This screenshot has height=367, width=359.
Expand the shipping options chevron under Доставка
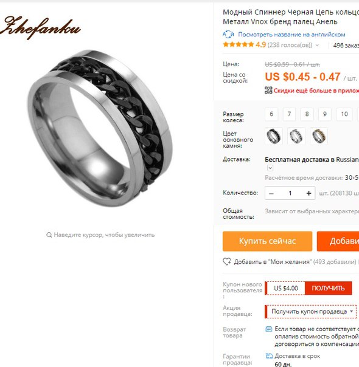coord(270,168)
